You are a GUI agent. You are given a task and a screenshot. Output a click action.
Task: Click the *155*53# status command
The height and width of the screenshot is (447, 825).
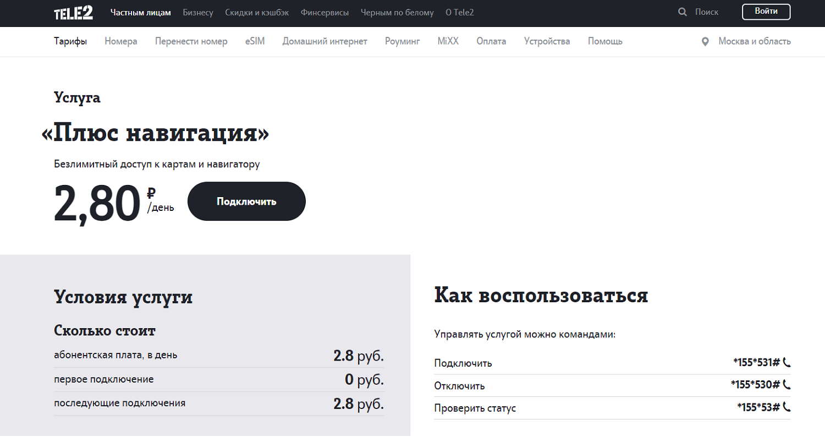(759, 407)
